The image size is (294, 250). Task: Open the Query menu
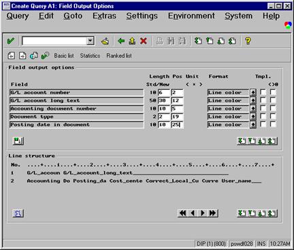pyautogui.click(x=18, y=16)
